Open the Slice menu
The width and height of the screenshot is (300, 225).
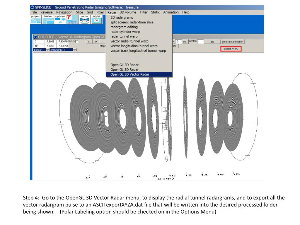tap(79, 12)
